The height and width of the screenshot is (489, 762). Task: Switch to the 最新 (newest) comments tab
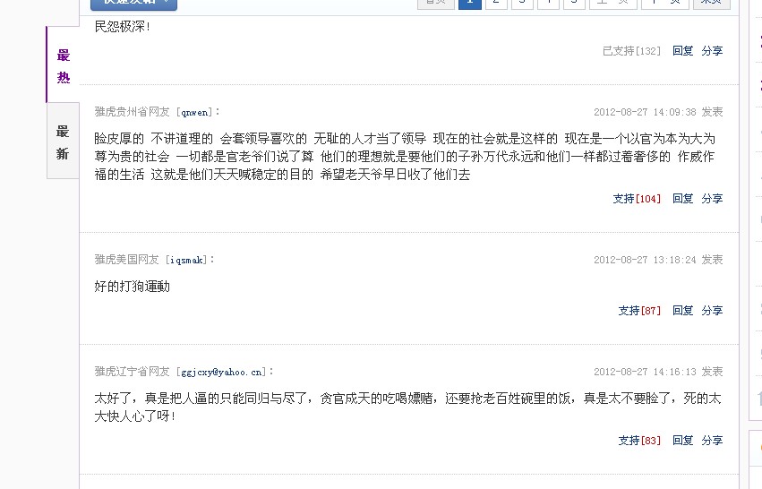pyautogui.click(x=64, y=141)
